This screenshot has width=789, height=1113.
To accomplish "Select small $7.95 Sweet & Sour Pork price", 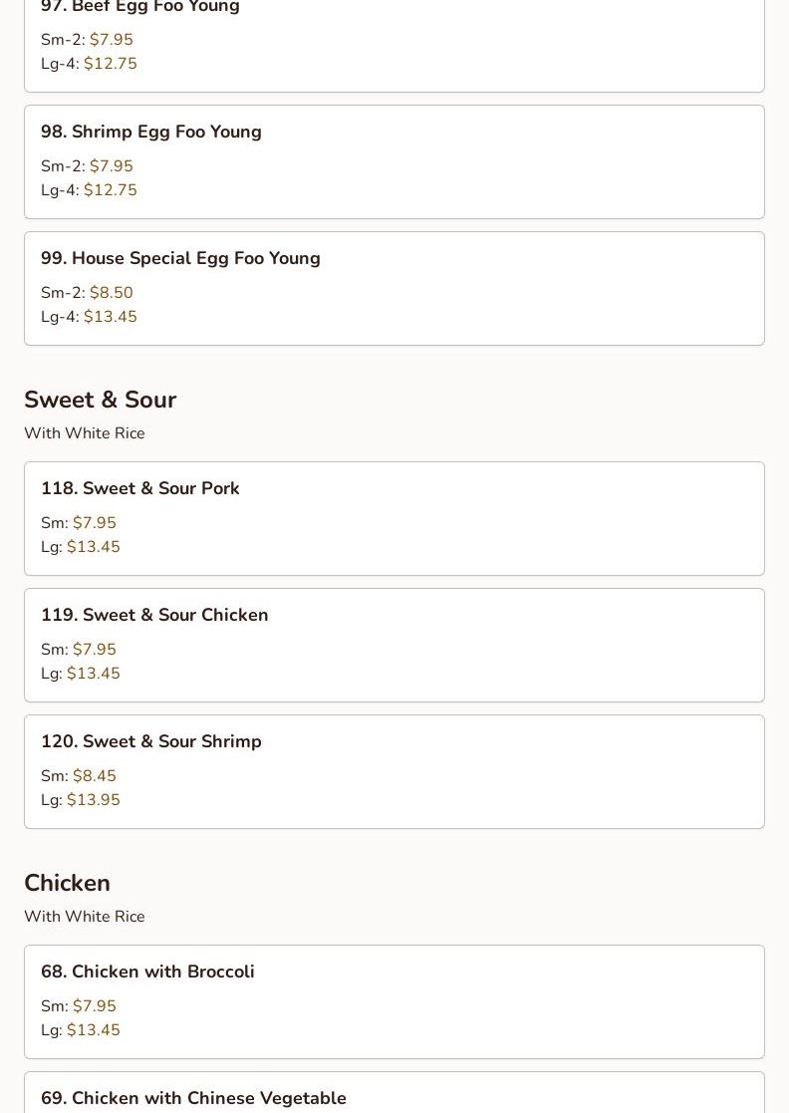I will (94, 523).
